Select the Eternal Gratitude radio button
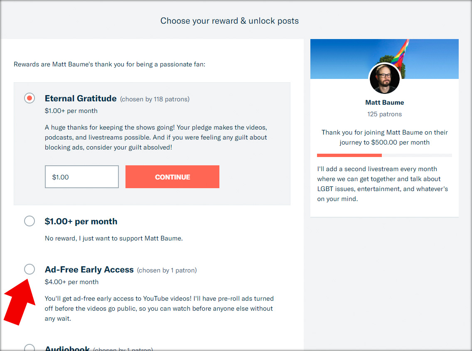 tap(29, 98)
